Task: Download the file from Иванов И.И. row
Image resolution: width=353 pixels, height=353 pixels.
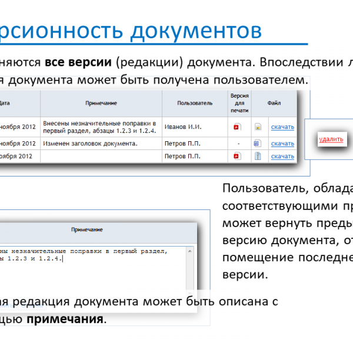Action: tap(282, 127)
